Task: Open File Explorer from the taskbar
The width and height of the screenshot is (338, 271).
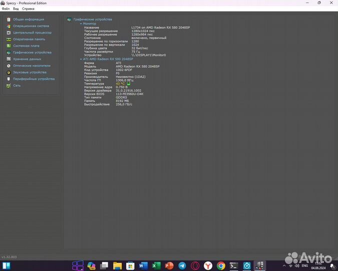Action: [117, 265]
